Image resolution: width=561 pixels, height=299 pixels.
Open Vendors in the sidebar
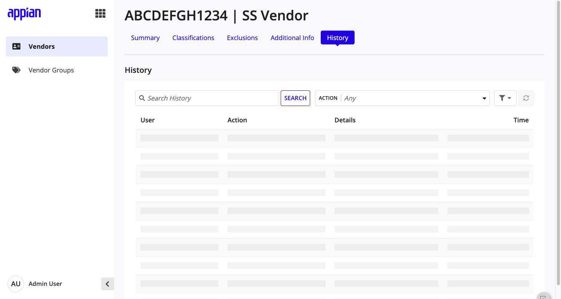pos(57,46)
